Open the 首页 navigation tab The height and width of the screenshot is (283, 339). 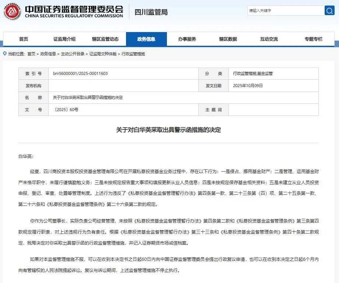tap(23, 39)
